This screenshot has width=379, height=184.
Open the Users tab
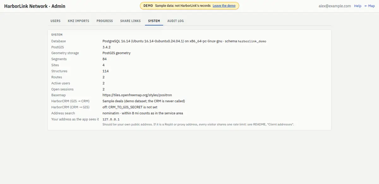55,21
